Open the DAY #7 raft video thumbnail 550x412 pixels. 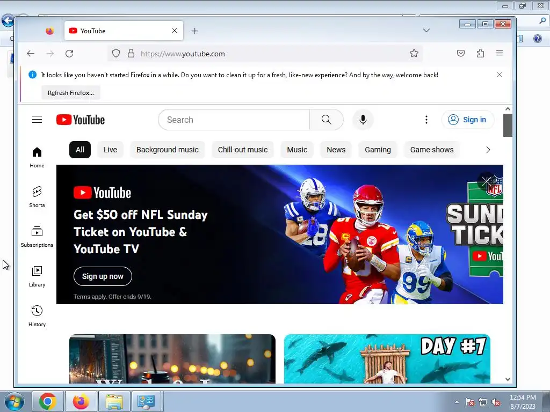point(387,359)
